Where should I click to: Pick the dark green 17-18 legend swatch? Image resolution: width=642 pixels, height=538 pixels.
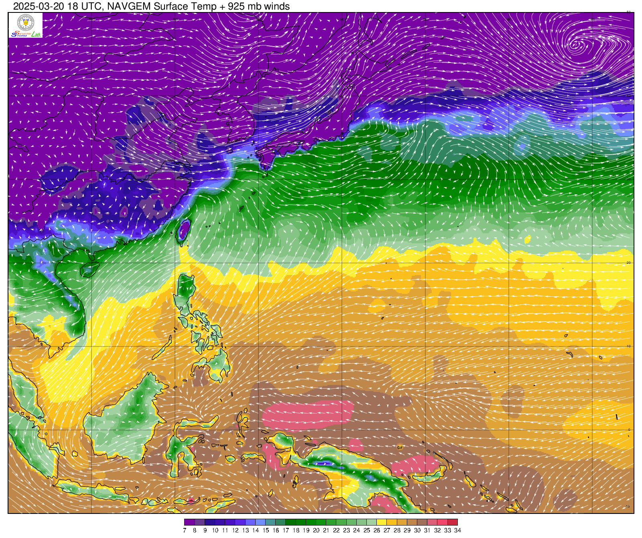[x=291, y=522]
